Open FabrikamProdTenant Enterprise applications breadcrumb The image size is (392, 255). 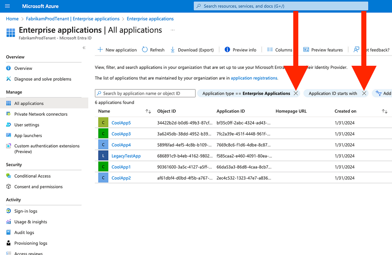point(73,19)
